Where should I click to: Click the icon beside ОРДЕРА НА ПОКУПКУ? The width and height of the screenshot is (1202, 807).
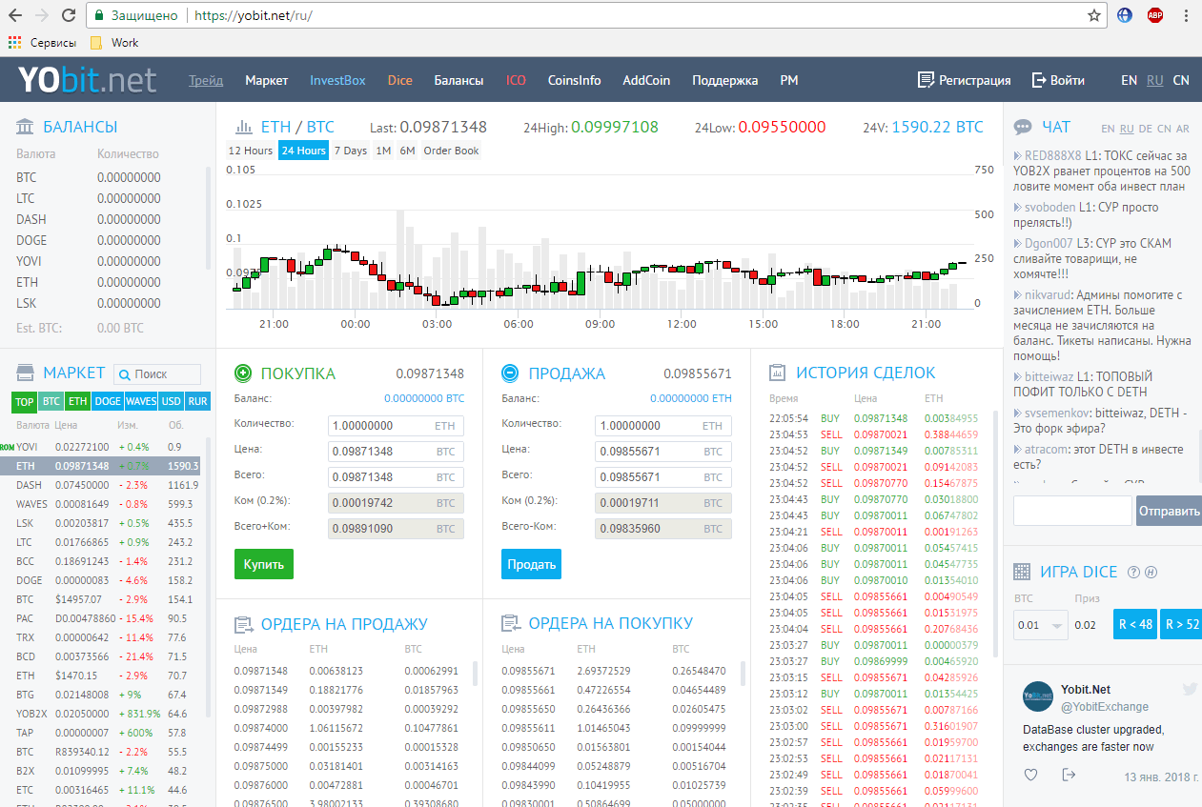(x=510, y=624)
